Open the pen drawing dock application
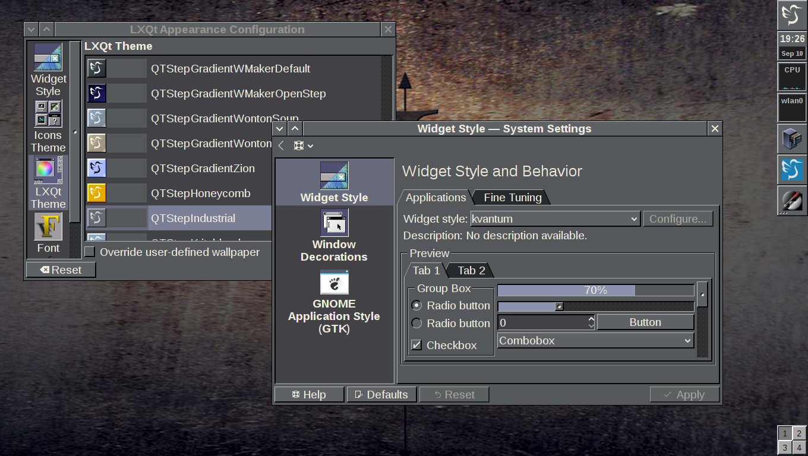This screenshot has width=808, height=456. pyautogui.click(x=792, y=200)
